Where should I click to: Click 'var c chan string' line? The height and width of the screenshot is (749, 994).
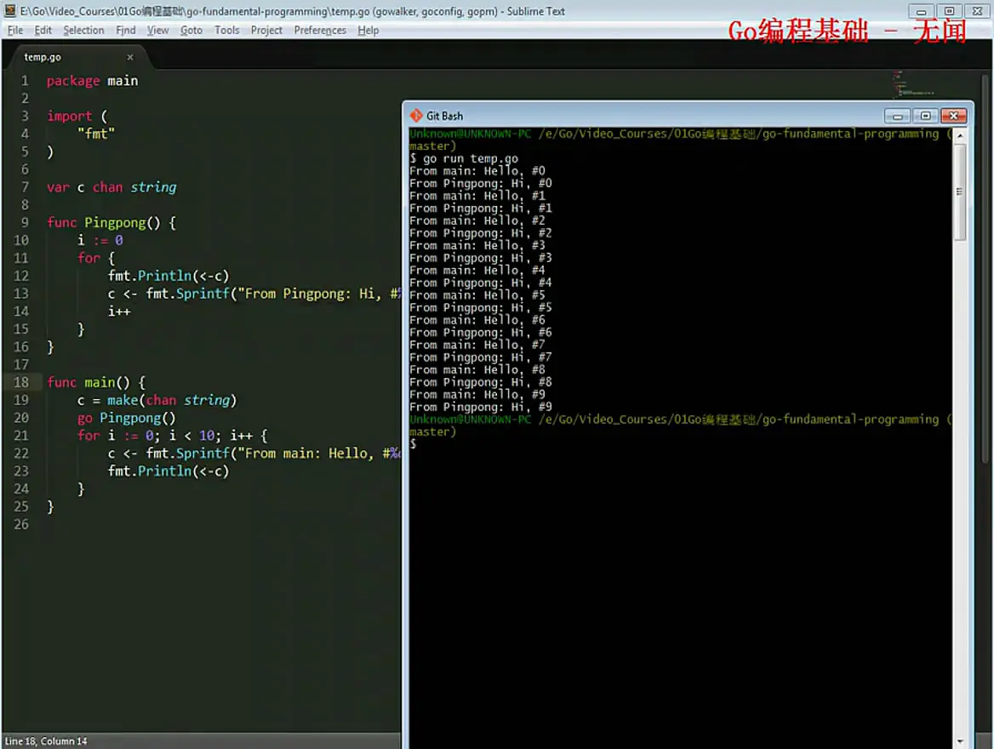point(111,187)
